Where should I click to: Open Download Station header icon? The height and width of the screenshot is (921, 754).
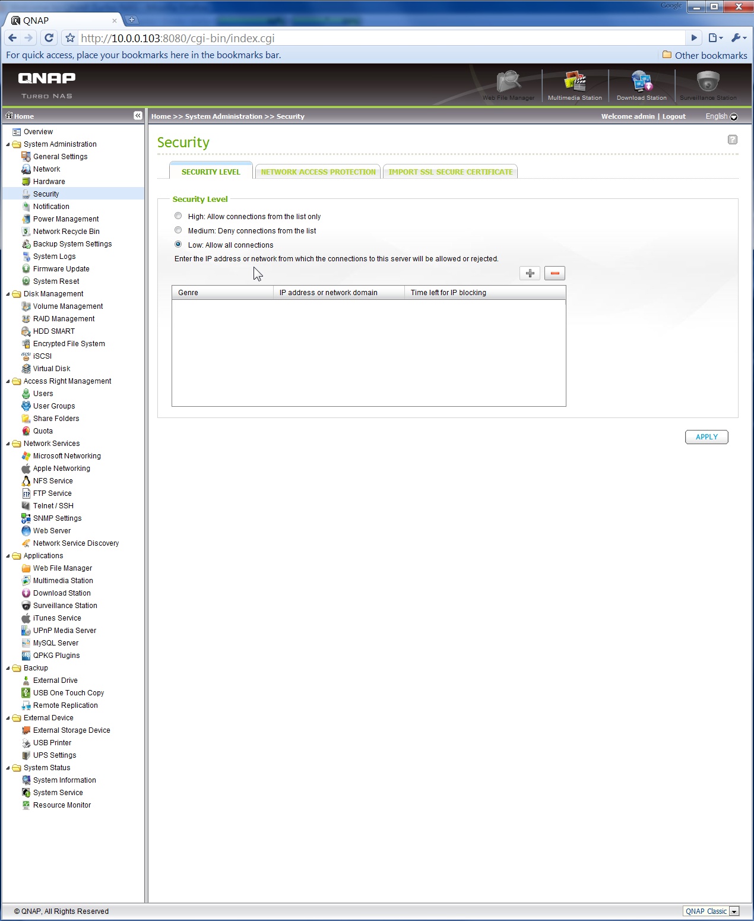point(642,82)
